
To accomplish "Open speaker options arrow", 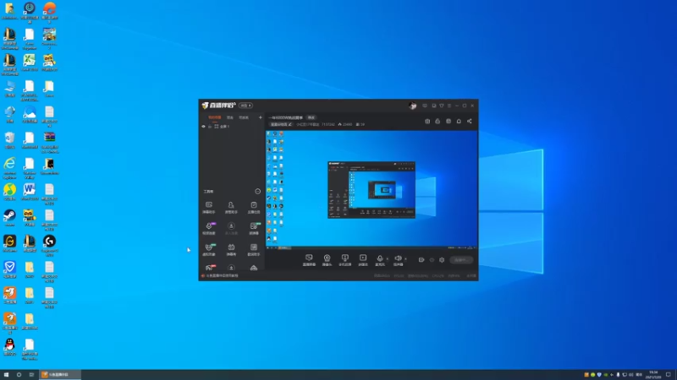I will [405, 259].
